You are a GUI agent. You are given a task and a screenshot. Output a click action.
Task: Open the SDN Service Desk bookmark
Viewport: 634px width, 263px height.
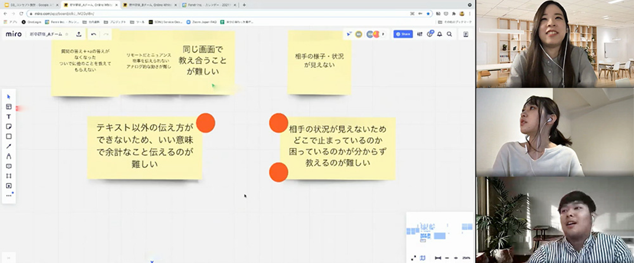tap(166, 22)
